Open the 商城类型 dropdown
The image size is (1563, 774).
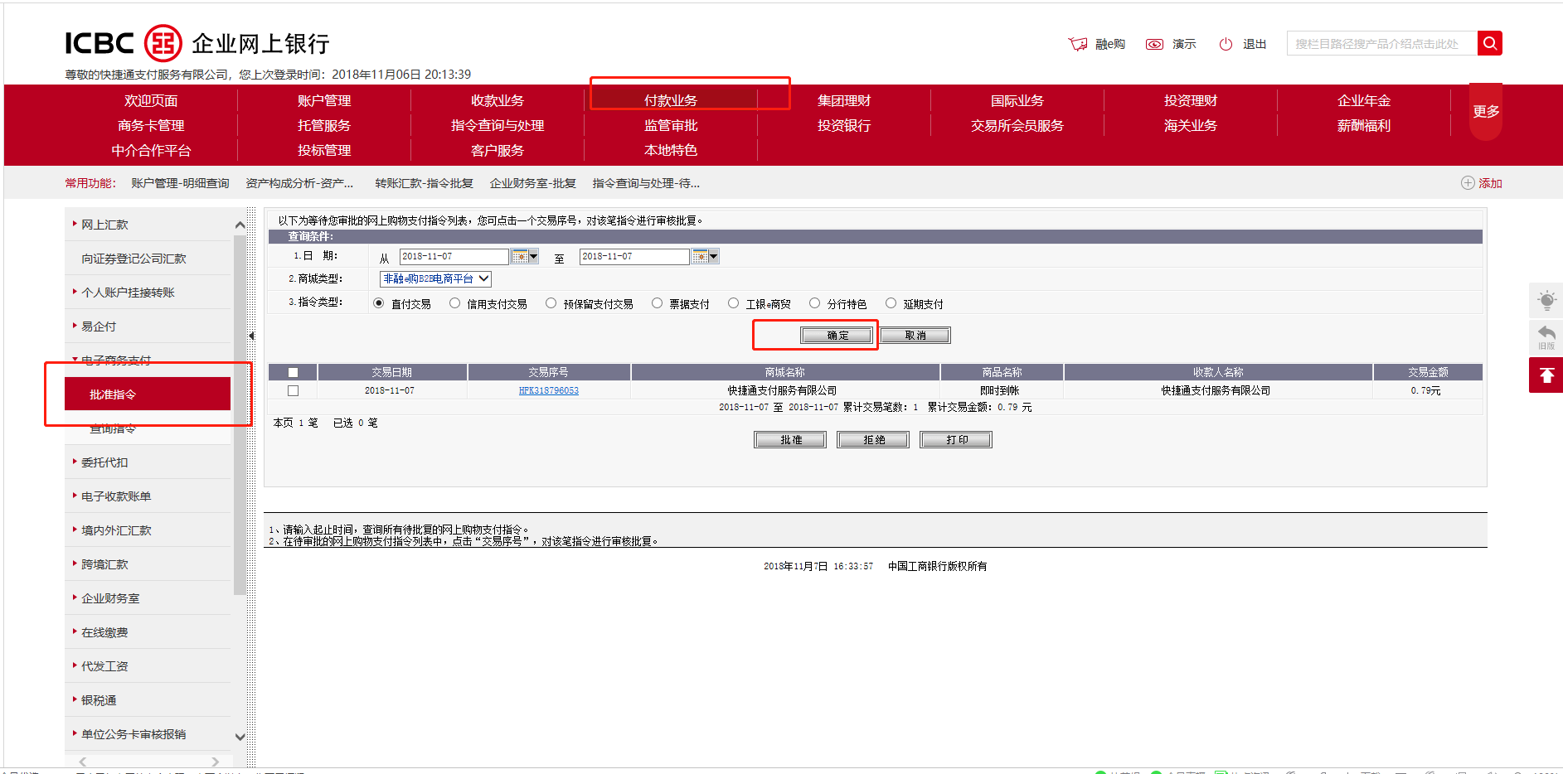click(x=435, y=279)
